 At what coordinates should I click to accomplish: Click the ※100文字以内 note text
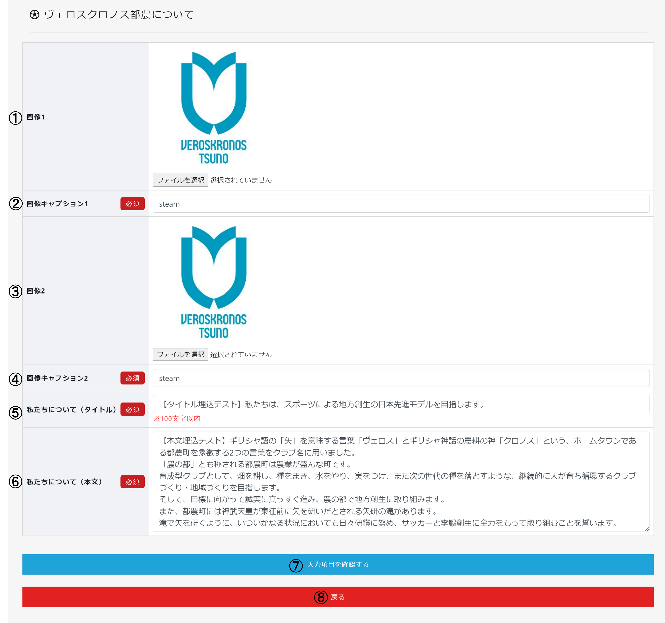click(177, 418)
